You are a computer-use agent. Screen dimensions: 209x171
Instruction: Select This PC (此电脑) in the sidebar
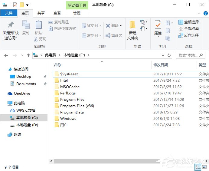pyautogui.click(x=16, y=103)
